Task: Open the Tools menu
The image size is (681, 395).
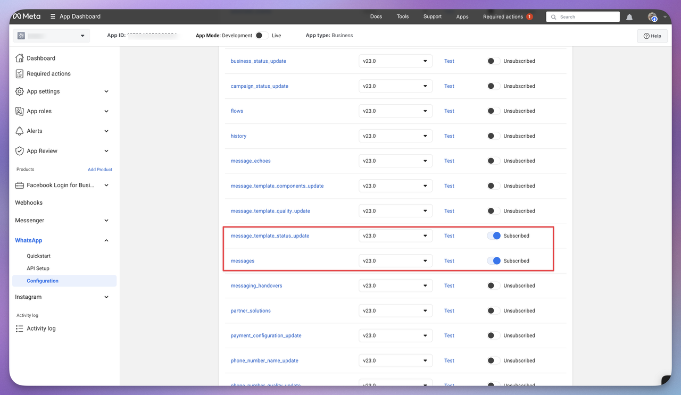Action: click(x=403, y=16)
